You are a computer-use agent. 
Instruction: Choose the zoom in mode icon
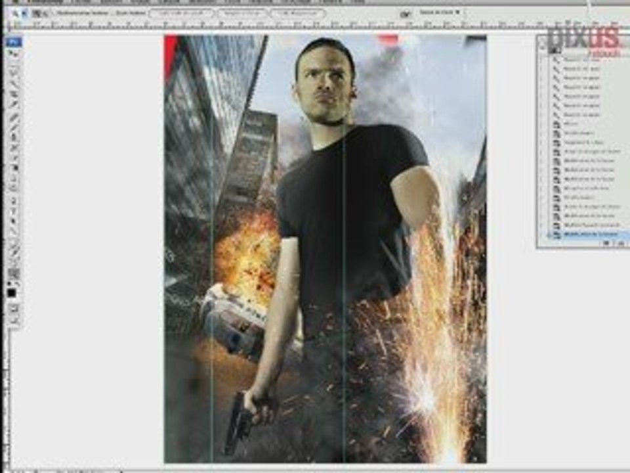pyautogui.click(x=36, y=13)
